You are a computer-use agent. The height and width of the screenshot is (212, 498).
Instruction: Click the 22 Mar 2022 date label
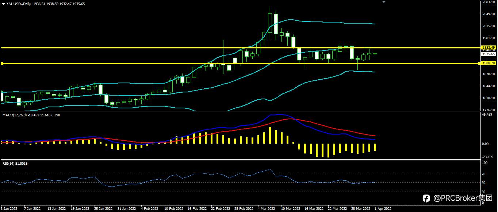[x=337, y=209]
